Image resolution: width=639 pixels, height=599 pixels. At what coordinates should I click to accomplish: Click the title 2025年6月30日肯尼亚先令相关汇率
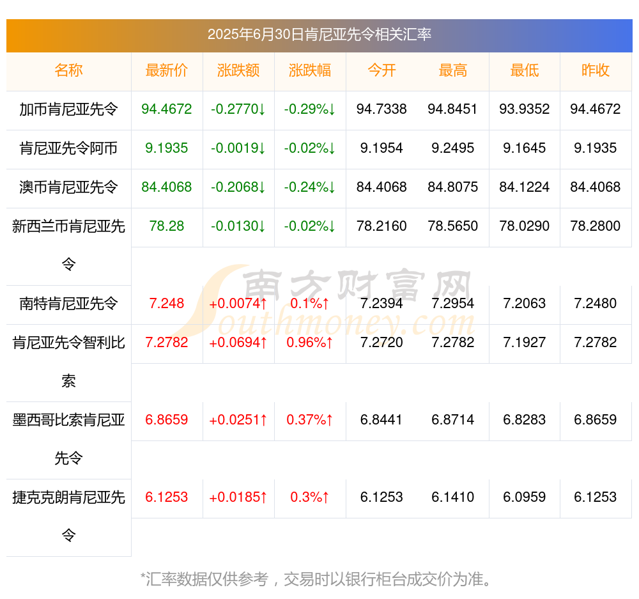click(319, 35)
